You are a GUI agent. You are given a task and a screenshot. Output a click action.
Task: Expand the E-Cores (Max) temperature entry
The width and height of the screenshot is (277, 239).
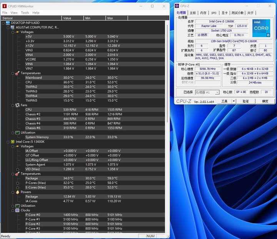[x=17, y=188]
